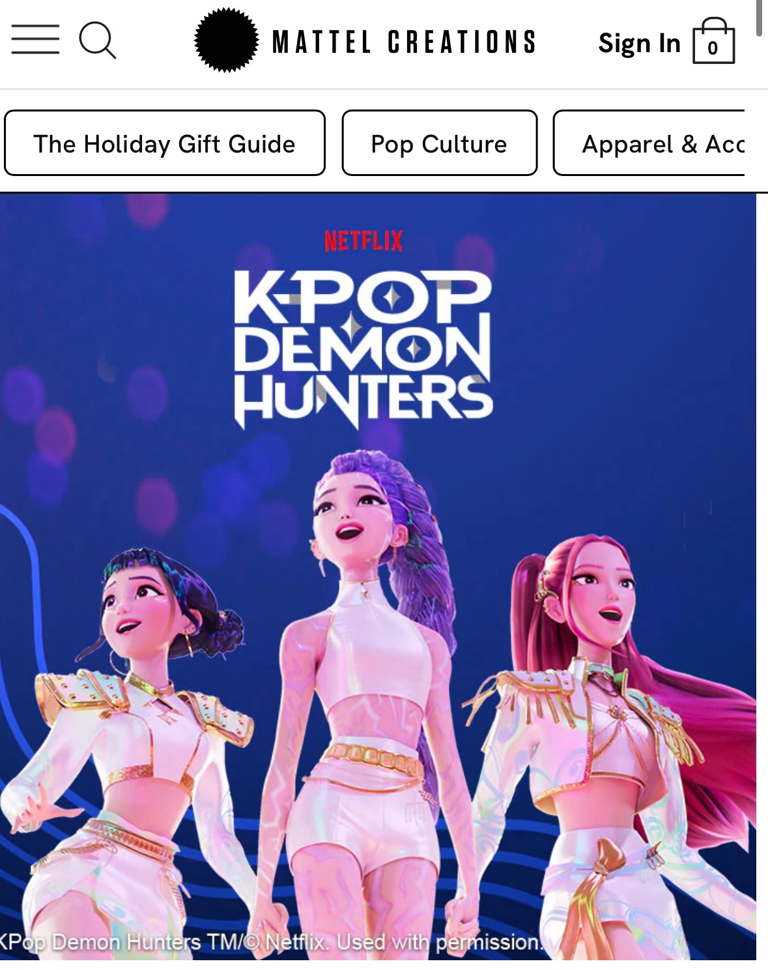Click the Netflix copyright notice text
The width and height of the screenshot is (768, 970).
pos(271,942)
